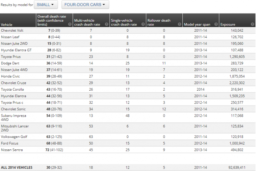Select the Nissan Juke 2WD row name
This screenshot has width=256, height=171.
coord(14,44)
